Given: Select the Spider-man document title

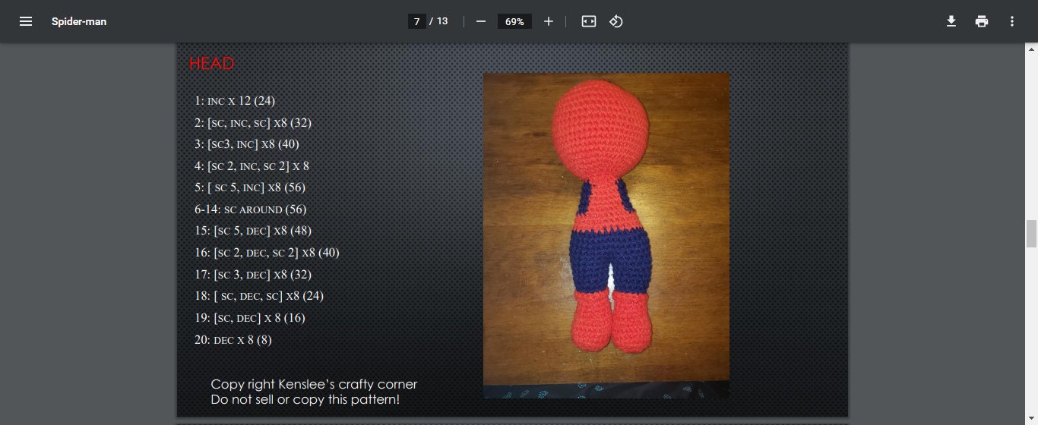Looking at the screenshot, I should pyautogui.click(x=79, y=21).
